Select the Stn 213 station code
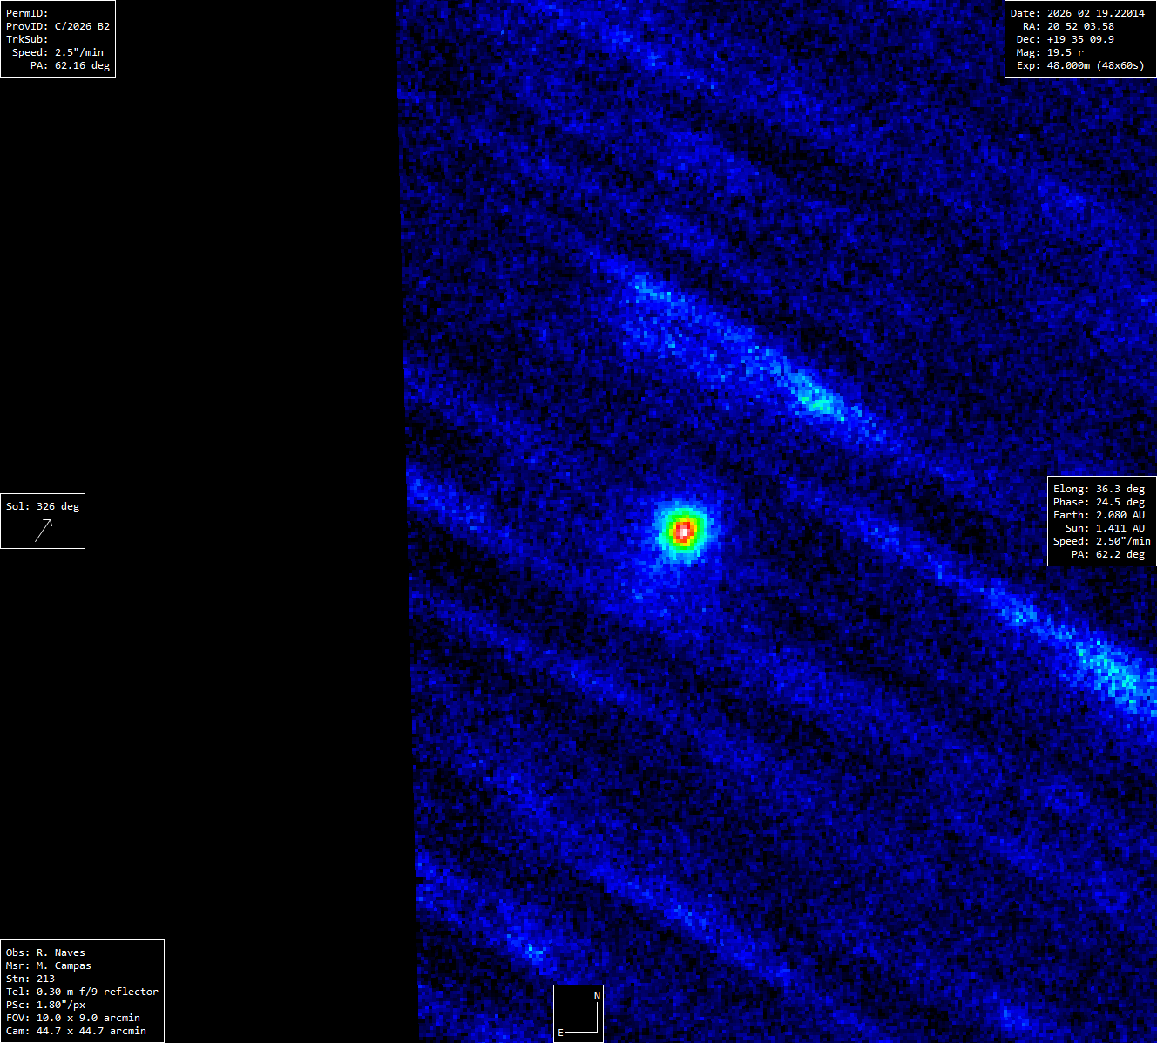The height and width of the screenshot is (1043, 1157). tap(30, 979)
